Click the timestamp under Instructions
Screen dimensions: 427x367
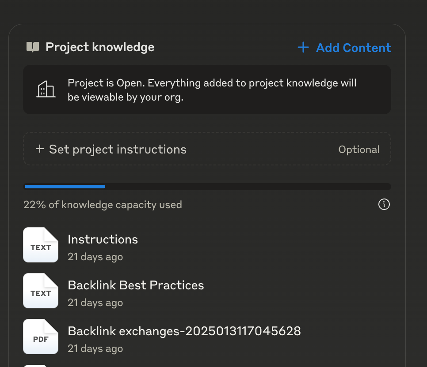tap(95, 257)
